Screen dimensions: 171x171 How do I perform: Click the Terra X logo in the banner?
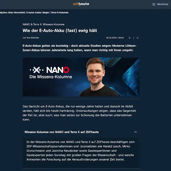37,70
